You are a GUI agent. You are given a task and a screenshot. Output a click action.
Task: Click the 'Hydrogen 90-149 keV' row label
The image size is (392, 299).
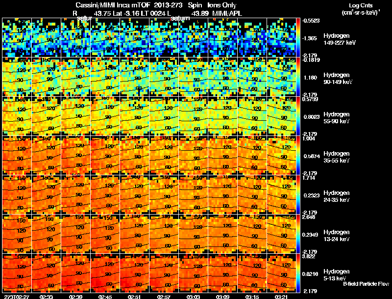pyautogui.click(x=338, y=79)
